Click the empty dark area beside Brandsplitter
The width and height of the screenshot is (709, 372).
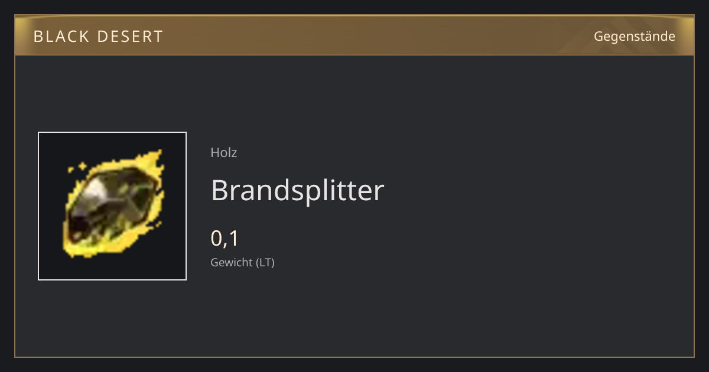tap(532, 191)
